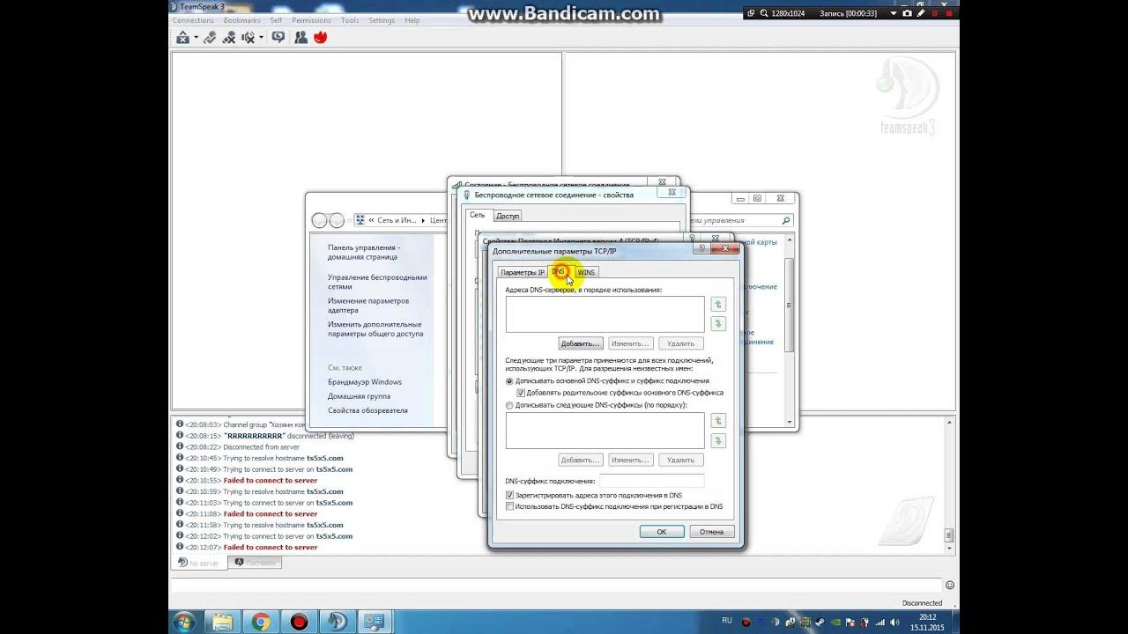Open File Explorer from taskbar
Screen dimensions: 1128x634
coord(222,622)
